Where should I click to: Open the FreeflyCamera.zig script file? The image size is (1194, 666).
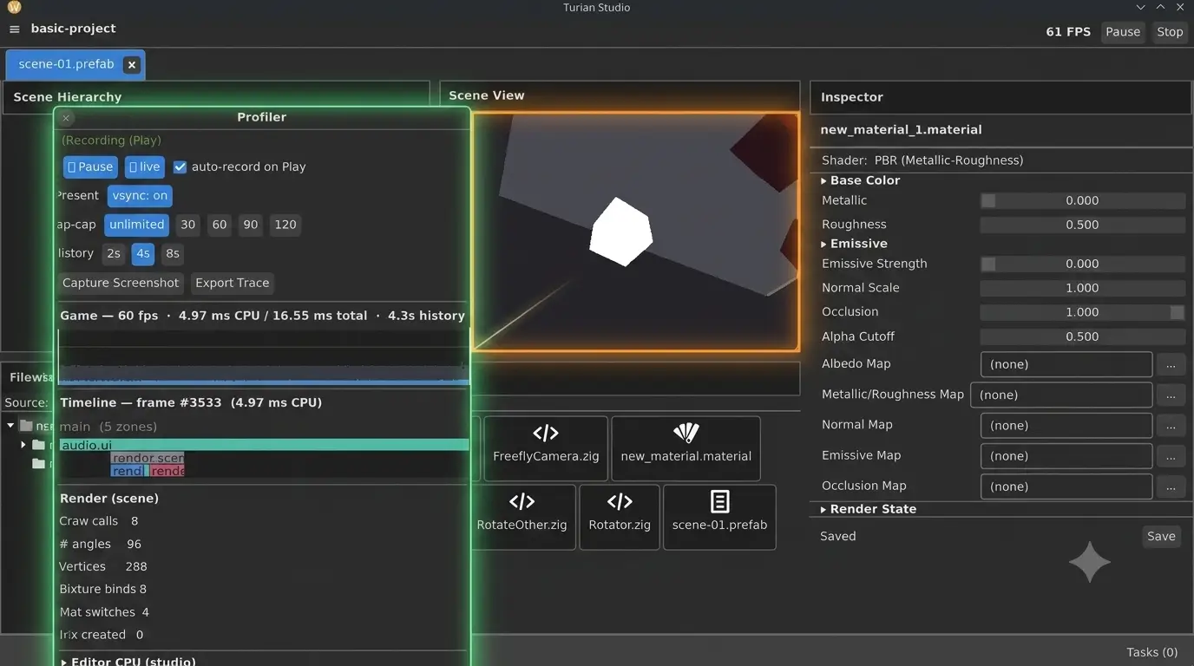tap(546, 447)
